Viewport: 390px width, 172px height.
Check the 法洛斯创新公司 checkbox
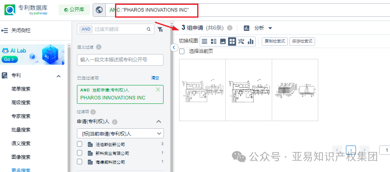tap(80, 144)
